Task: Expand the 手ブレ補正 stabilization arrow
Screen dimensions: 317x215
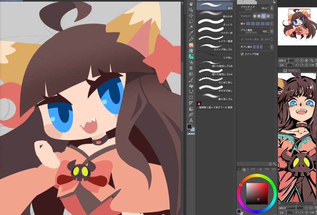Action: tap(271, 47)
